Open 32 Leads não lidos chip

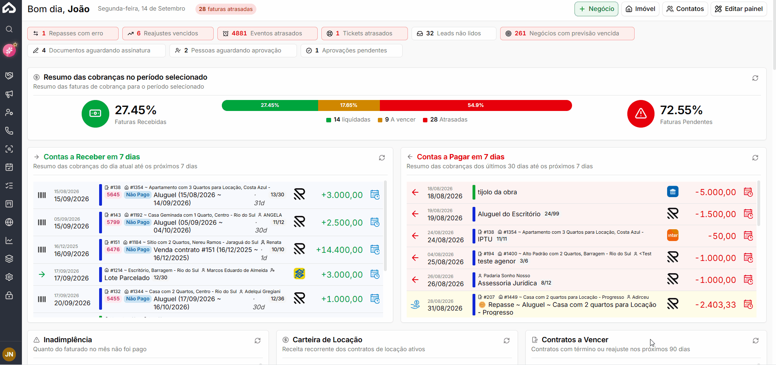[454, 33]
